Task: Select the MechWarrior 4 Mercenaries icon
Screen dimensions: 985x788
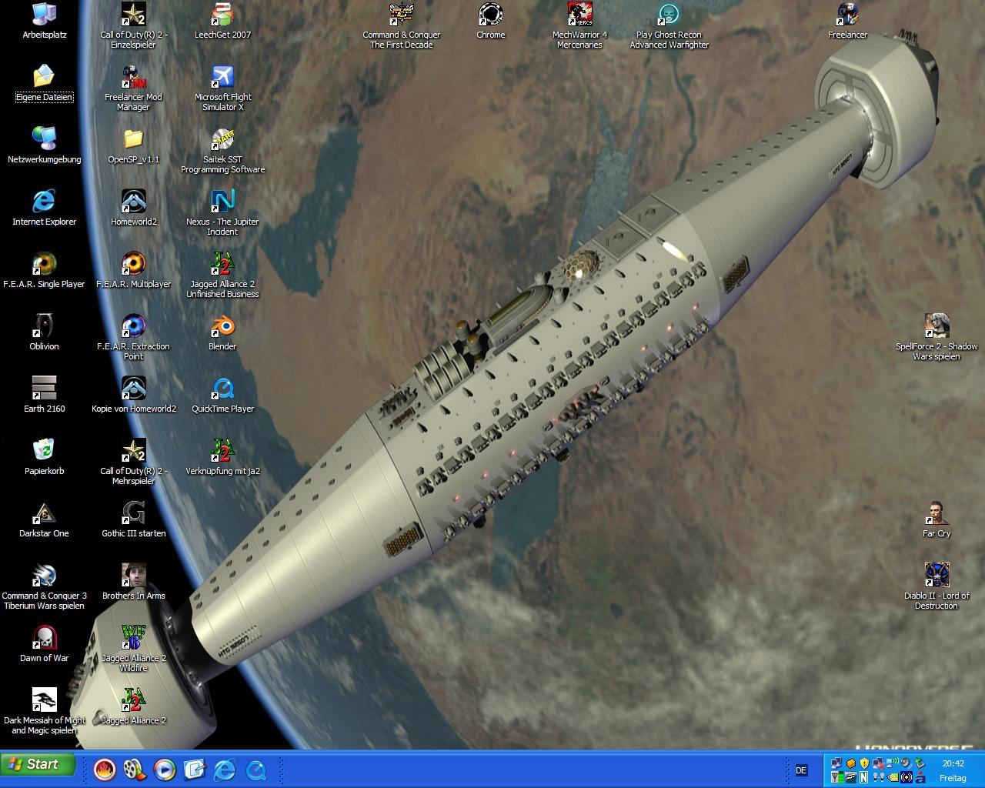Action: (579, 15)
